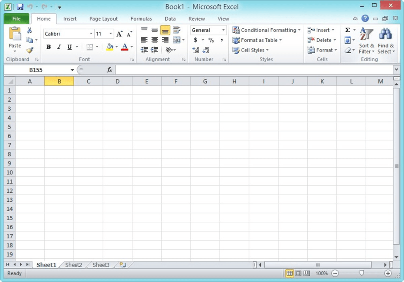Open the Find & Select dropdown

(386, 41)
